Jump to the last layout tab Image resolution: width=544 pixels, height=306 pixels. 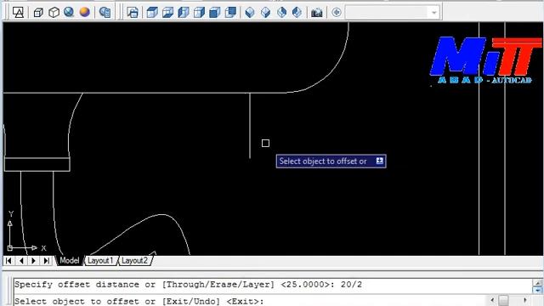coord(46,261)
